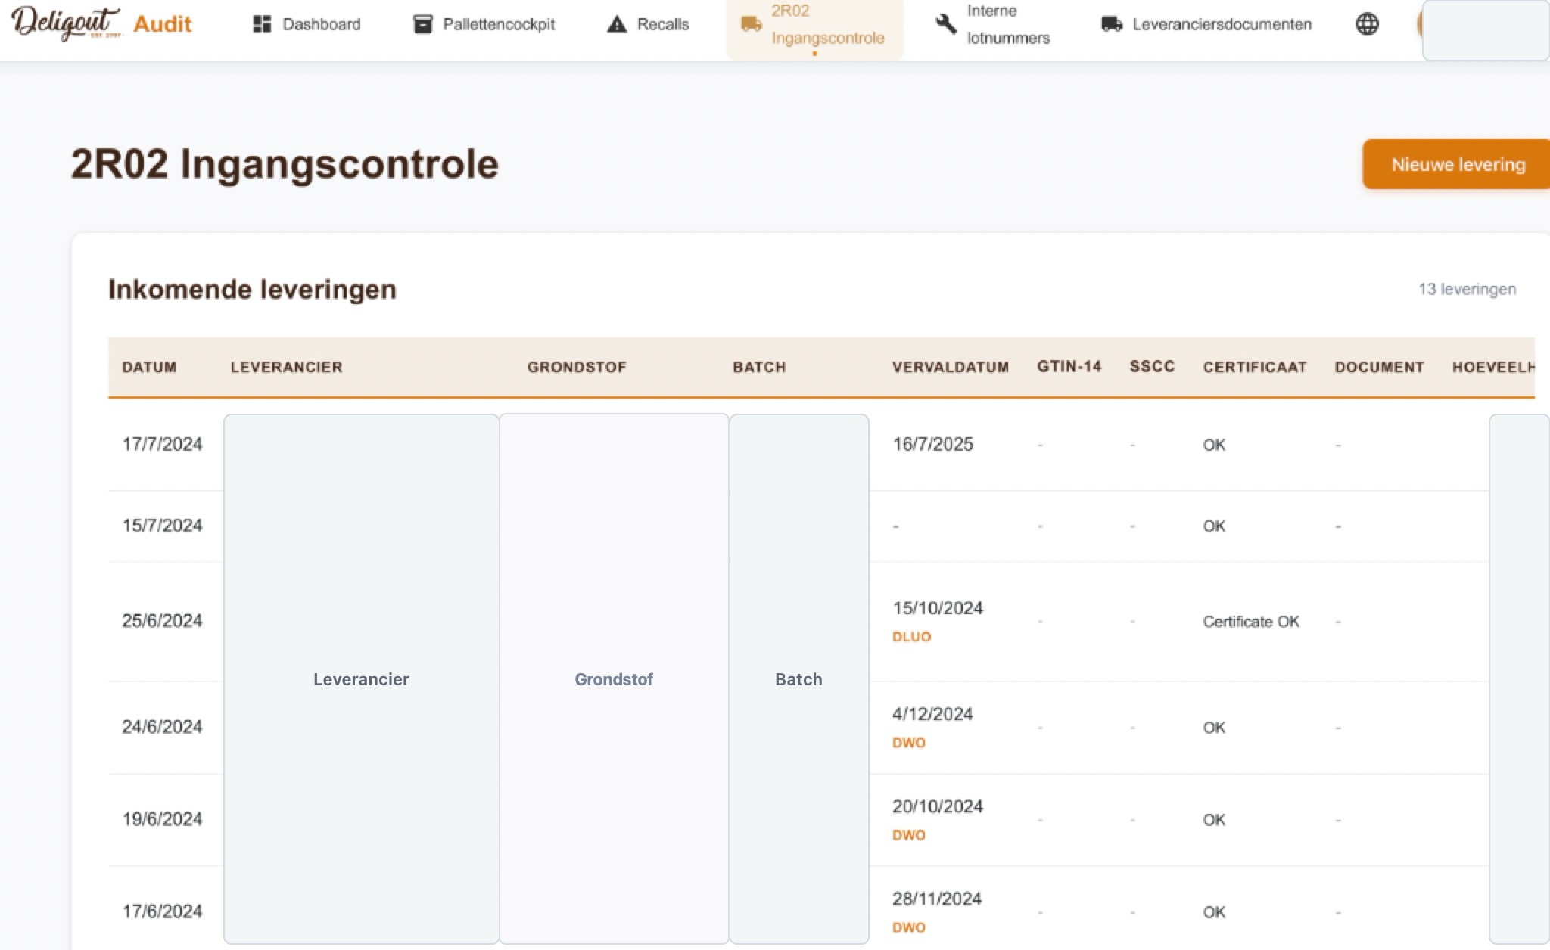Select the DWO label under 20/10/2024
Screen dimensions: 1550x950
[909, 835]
